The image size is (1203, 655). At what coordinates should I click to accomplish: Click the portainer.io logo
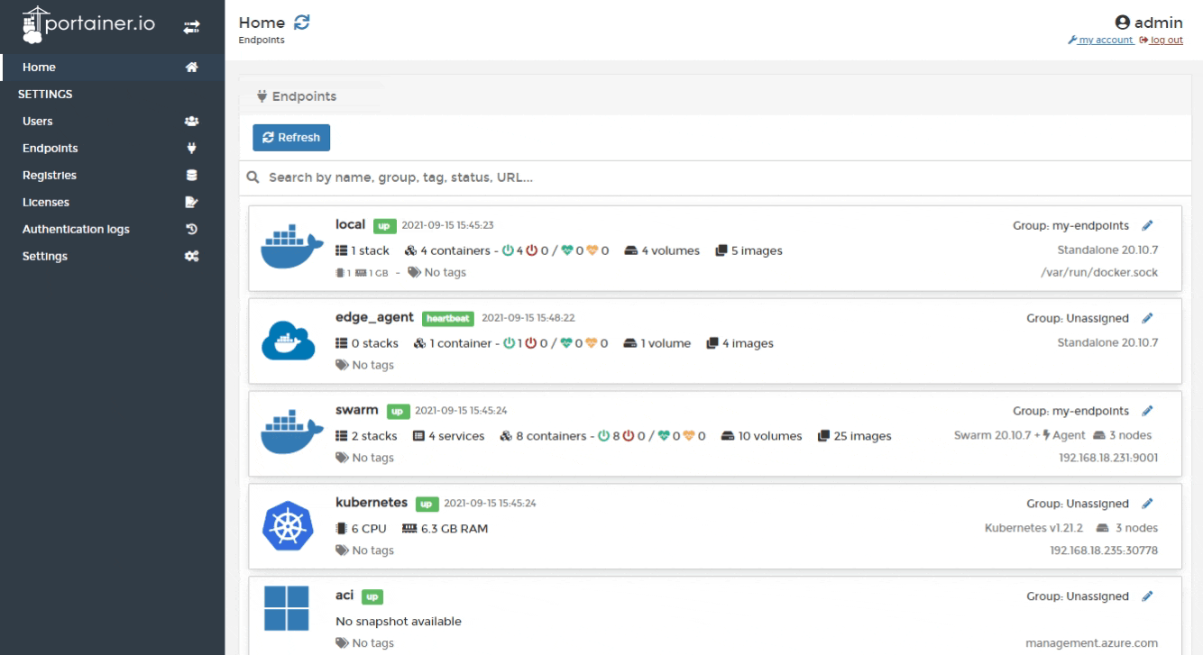pyautogui.click(x=88, y=25)
